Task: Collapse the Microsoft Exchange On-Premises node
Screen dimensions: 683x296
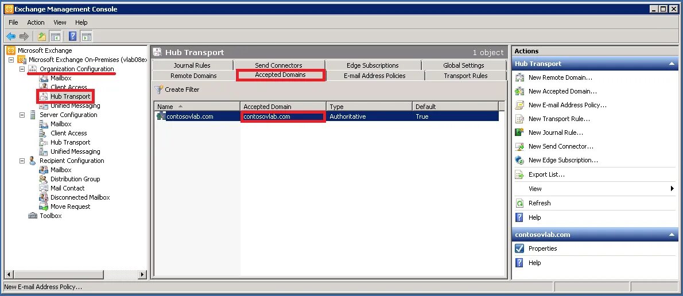Action: (11, 60)
